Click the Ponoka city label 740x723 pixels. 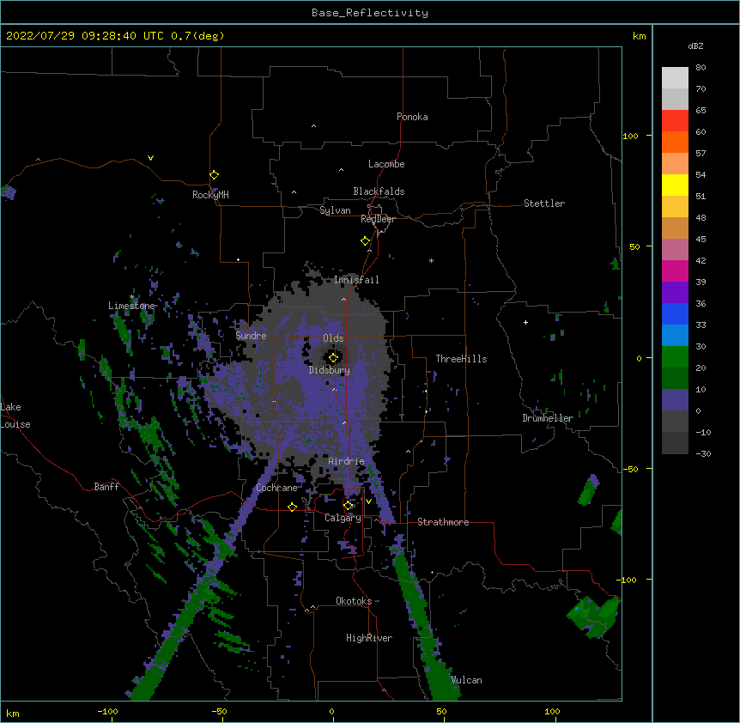coord(412,117)
